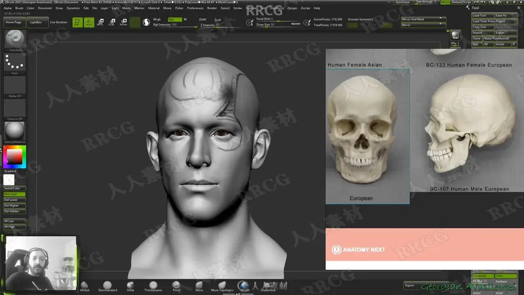This screenshot has width=524, height=295.
Task: Activate the Edit mode button
Action: [77, 22]
